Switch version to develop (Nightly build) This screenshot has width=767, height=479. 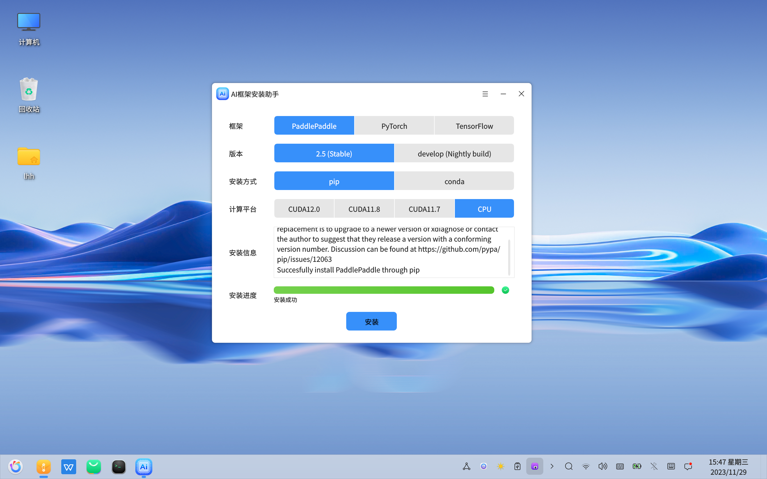point(454,154)
